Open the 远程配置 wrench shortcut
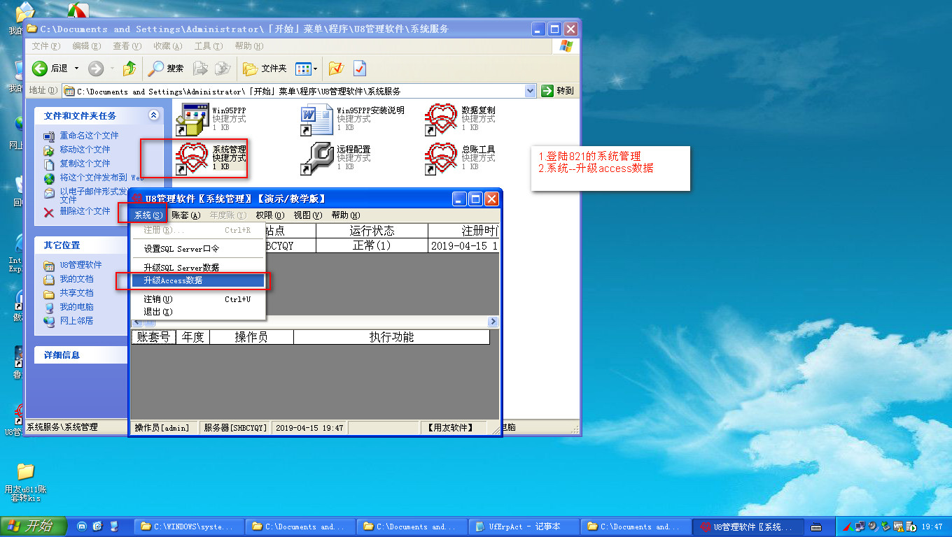The height and width of the screenshot is (537, 952). [x=316, y=159]
